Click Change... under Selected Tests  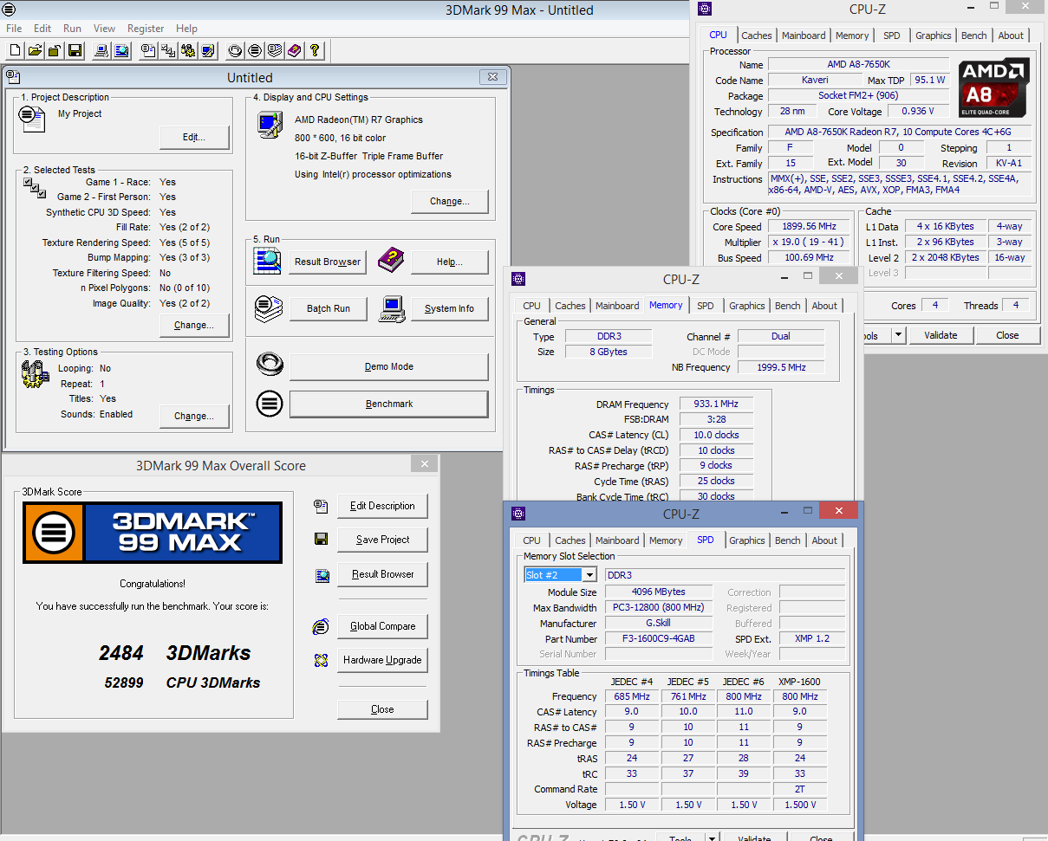coord(194,326)
